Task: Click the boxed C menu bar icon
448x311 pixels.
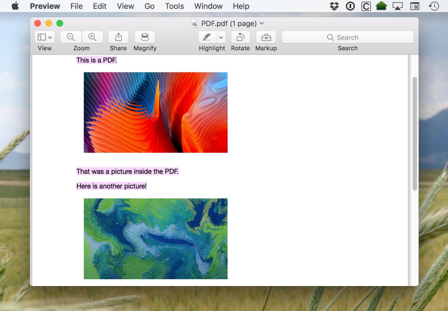Action: click(366, 6)
